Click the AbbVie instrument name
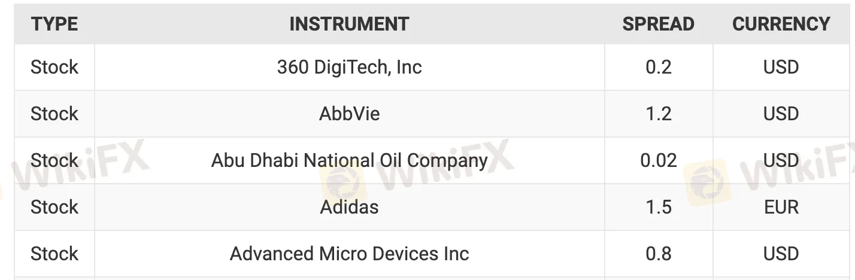The height and width of the screenshot is (280, 855). pos(349,114)
